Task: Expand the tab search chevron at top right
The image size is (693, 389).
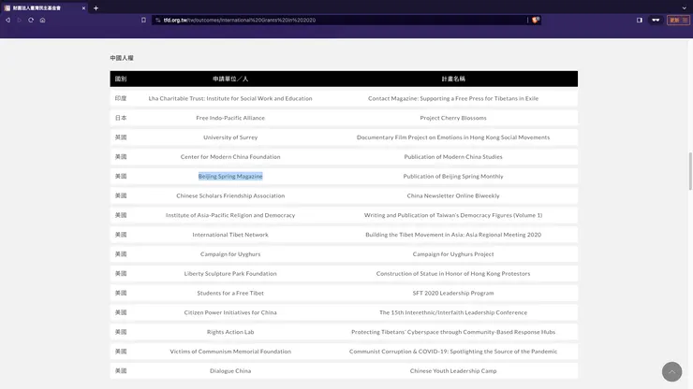Action: [685, 7]
